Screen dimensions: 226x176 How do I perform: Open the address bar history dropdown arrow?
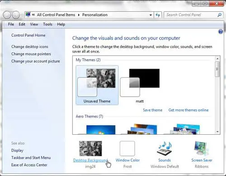click(x=151, y=15)
